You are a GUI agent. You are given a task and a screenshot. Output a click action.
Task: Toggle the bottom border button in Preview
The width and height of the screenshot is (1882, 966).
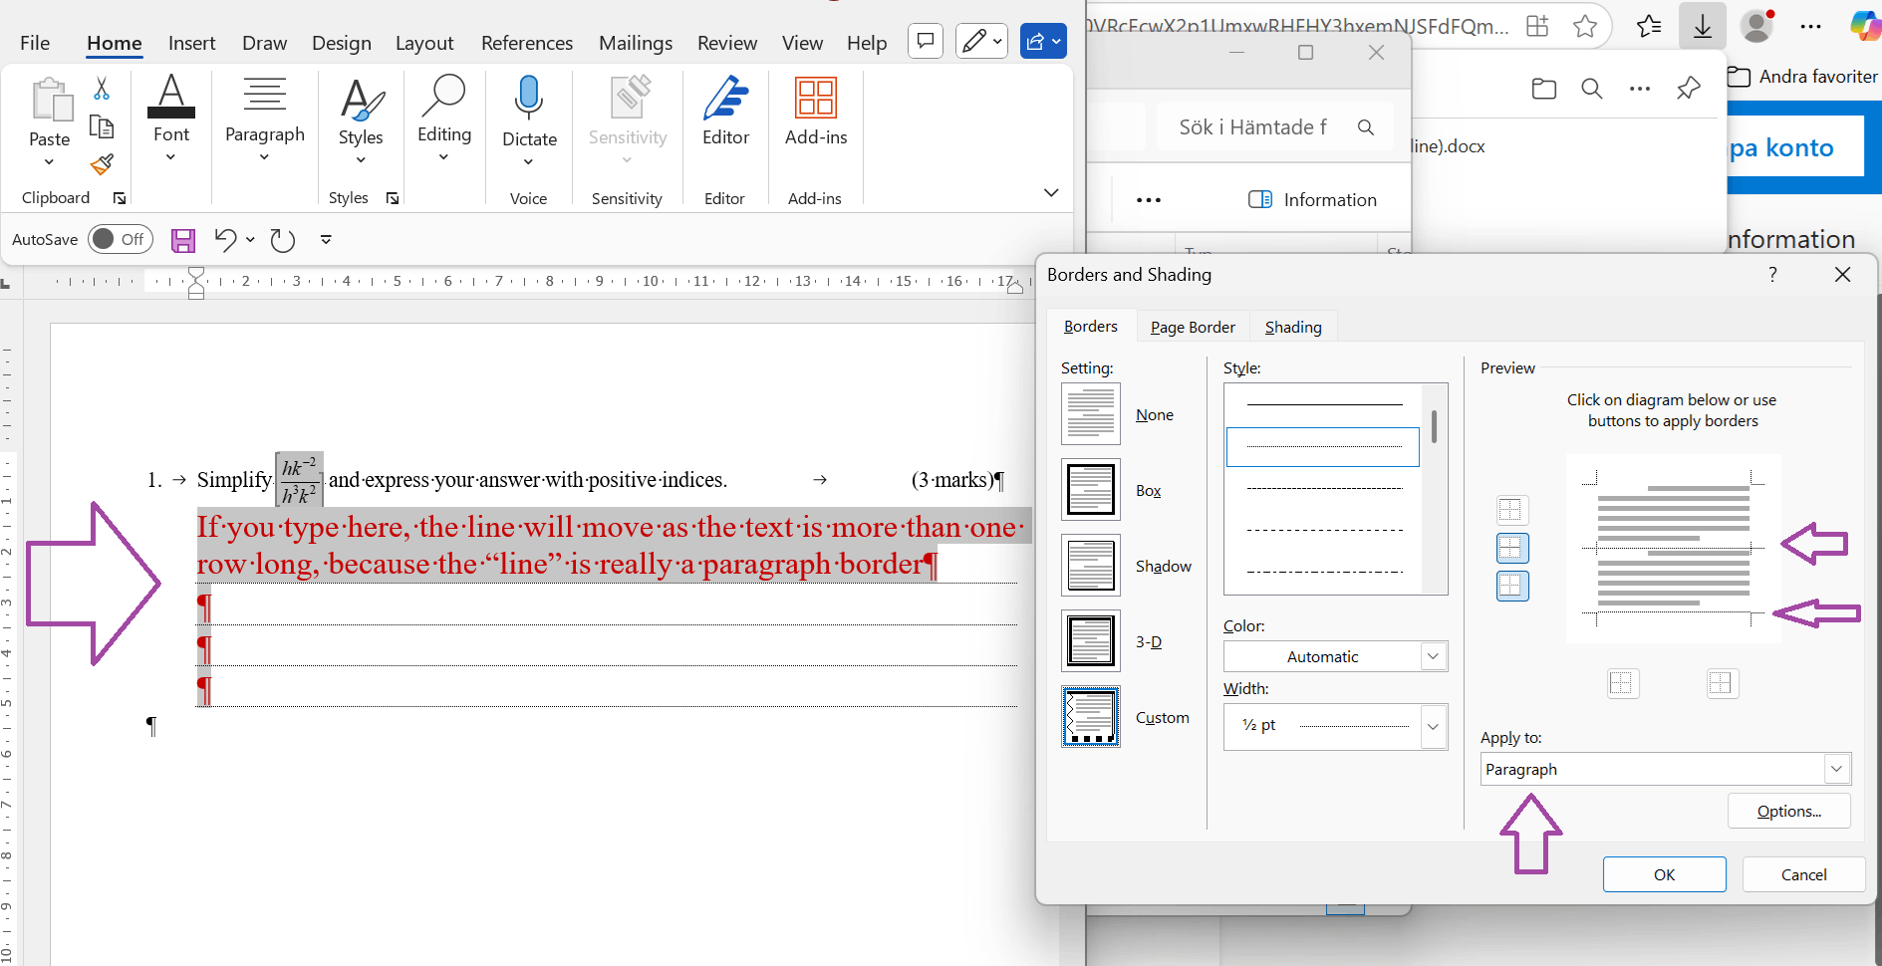pos(1512,586)
